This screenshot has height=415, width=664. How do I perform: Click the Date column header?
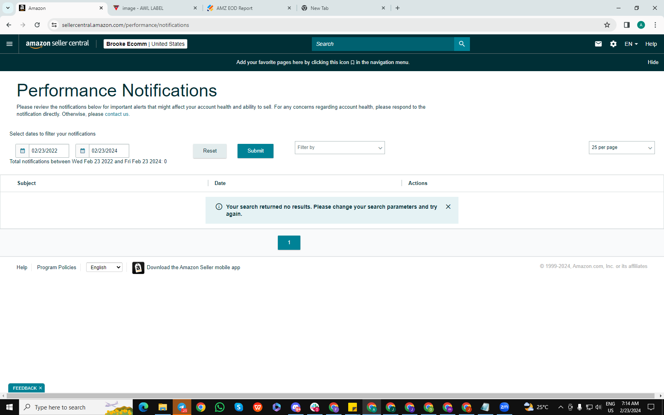coord(220,183)
